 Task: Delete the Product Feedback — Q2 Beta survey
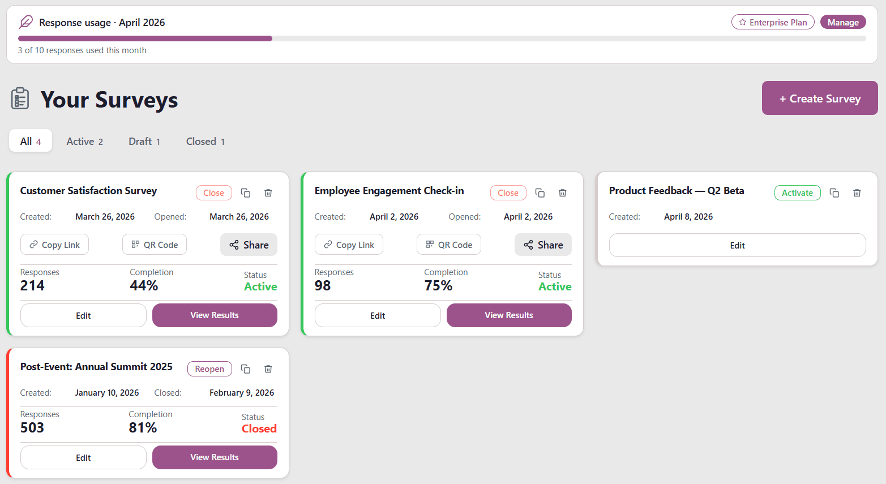point(857,192)
